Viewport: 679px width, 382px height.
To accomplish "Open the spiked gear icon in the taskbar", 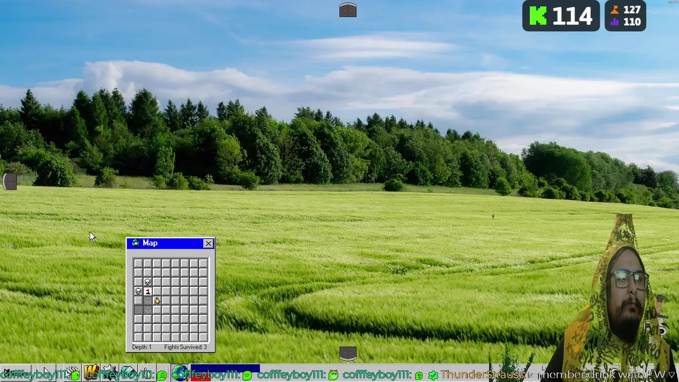I will 109,373.
